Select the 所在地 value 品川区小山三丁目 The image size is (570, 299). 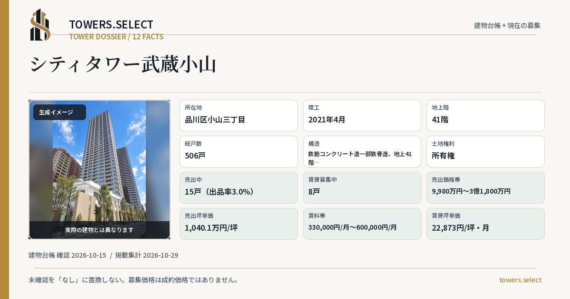click(215, 120)
